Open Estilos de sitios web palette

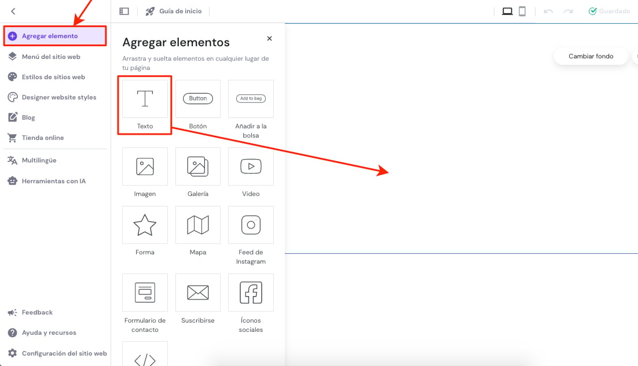53,77
